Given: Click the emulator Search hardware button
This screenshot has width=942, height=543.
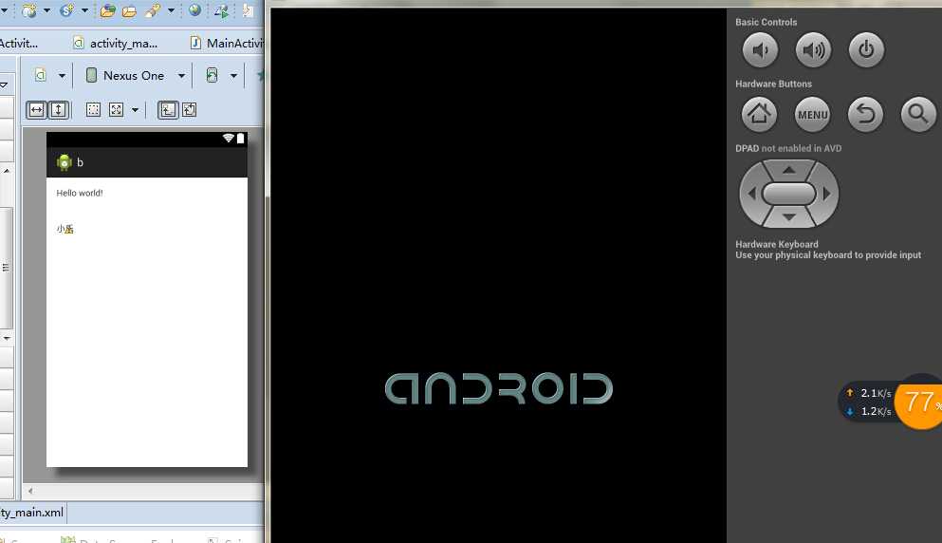Looking at the screenshot, I should (x=918, y=114).
